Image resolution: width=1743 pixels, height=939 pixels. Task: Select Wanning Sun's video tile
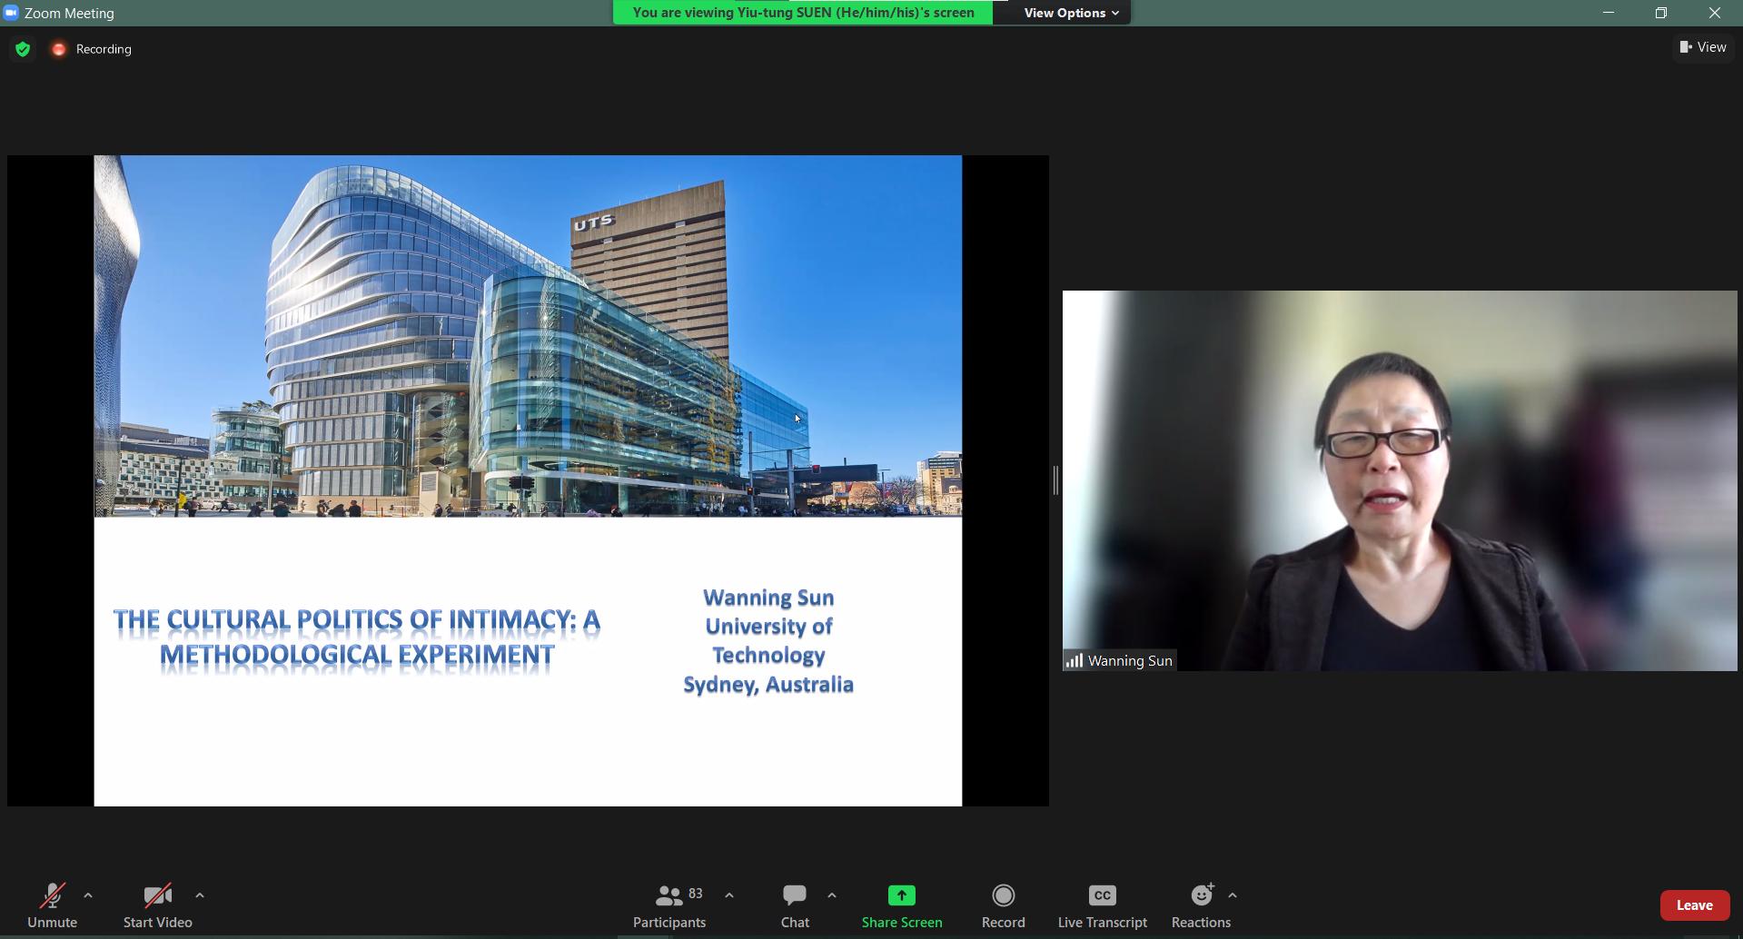[x=1400, y=480]
